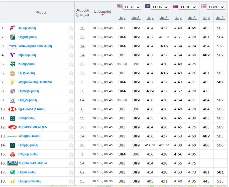This screenshot has height=187, width=229.
Task: Click the Inecobank green logo
Action: click(x=12, y=64)
